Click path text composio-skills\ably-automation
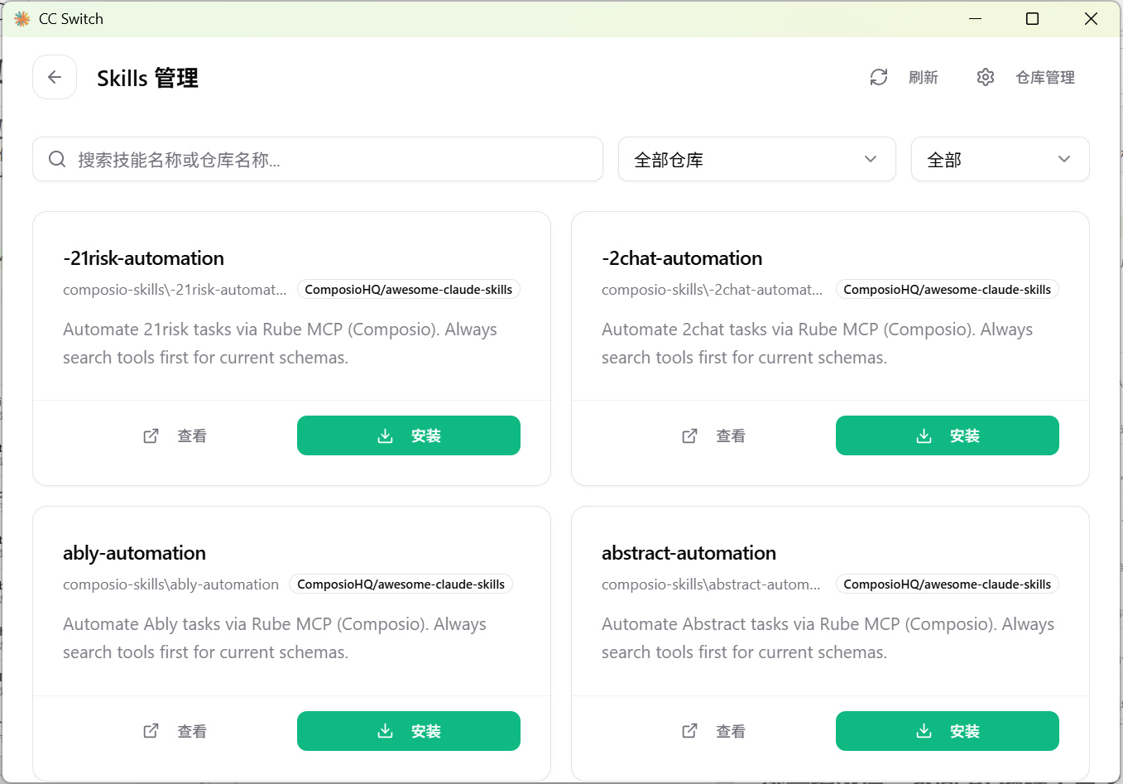1123x784 pixels. 170,584
